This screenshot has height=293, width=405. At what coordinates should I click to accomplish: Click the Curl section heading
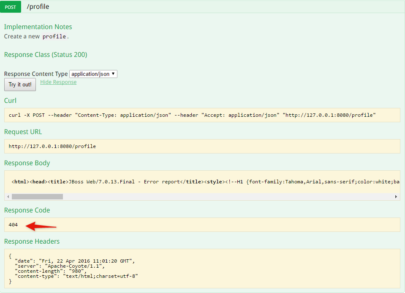(10, 101)
